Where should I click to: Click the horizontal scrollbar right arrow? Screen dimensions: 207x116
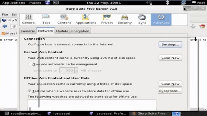point(205,109)
